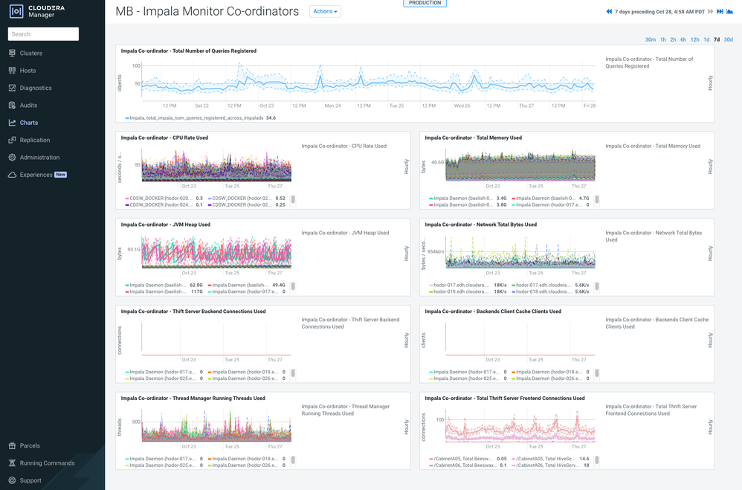The height and width of the screenshot is (490, 742).
Task: Click the Audits icon in the sidebar
Action: [13, 105]
